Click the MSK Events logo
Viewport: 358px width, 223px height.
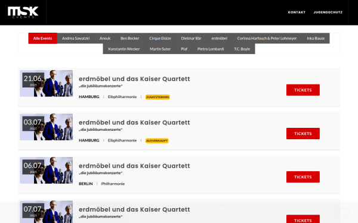point(23,12)
